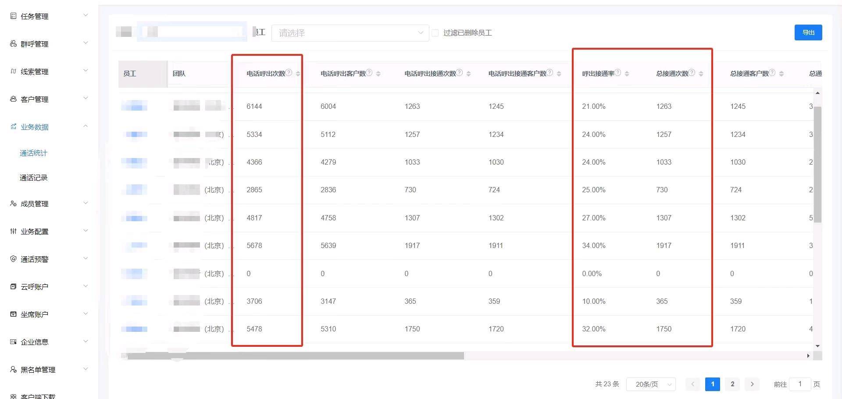This screenshot has width=842, height=399.
Task: Click the help icon beside 电话呼出次数
Action: pyautogui.click(x=289, y=73)
